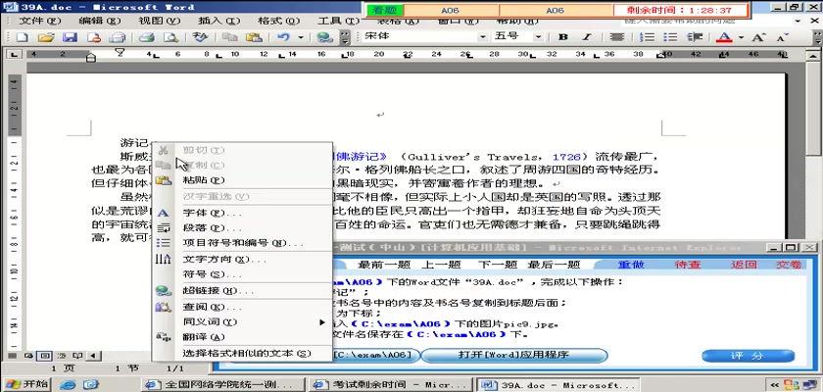823x392 pixels.
Task: Open Print Preview with the magnifier icon
Action: pyautogui.click(x=170, y=37)
